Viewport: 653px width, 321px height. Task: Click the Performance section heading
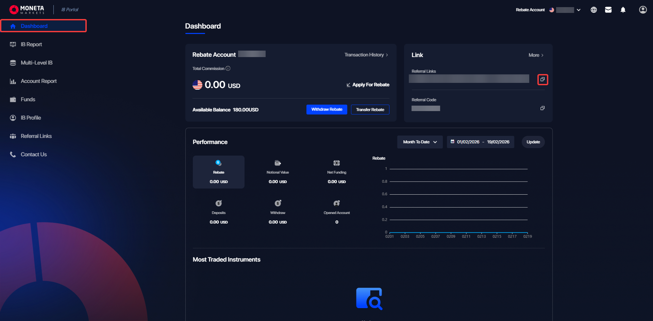(x=210, y=142)
